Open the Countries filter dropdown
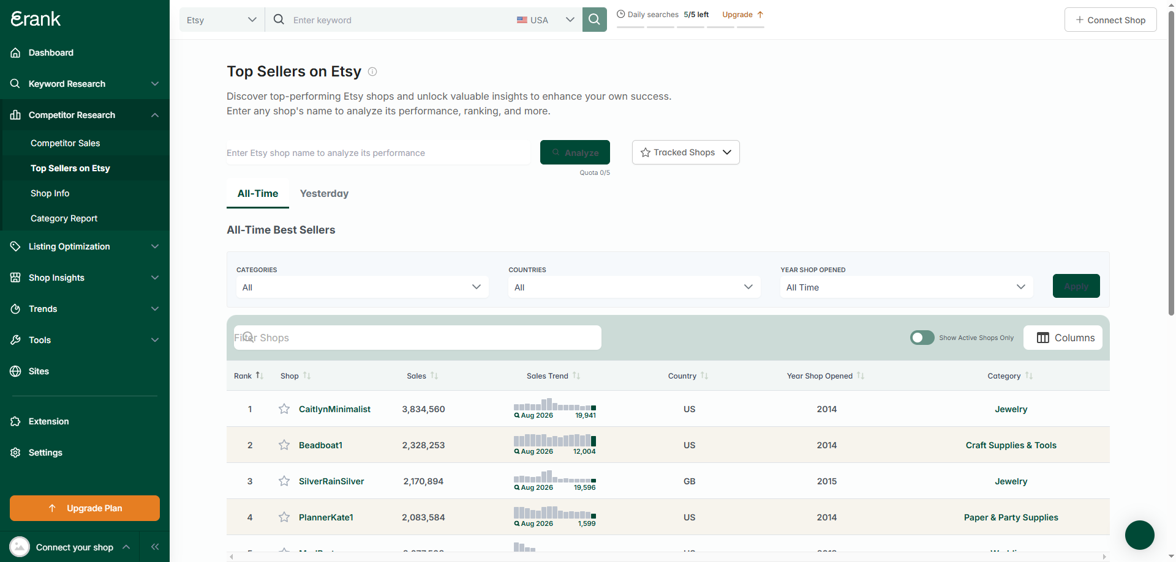The image size is (1176, 562). pyautogui.click(x=634, y=287)
